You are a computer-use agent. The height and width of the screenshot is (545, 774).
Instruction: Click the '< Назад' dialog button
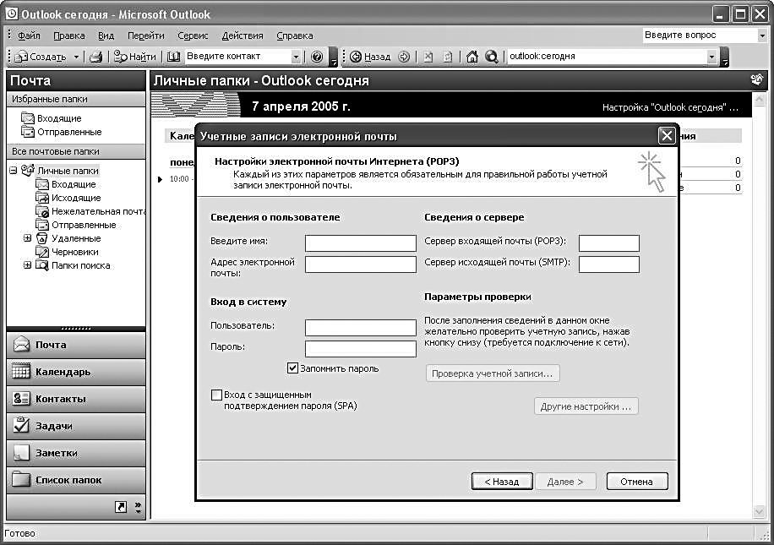501,482
